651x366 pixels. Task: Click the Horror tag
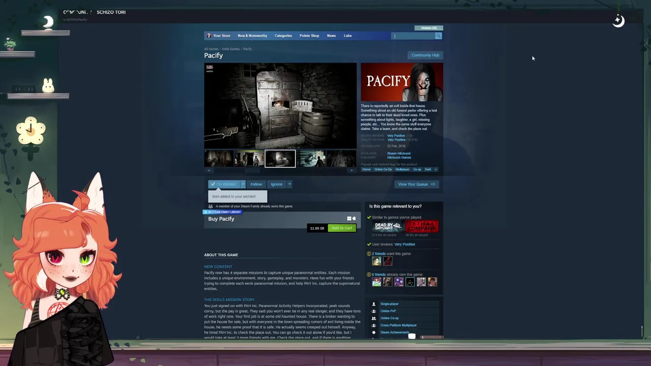[x=366, y=169]
